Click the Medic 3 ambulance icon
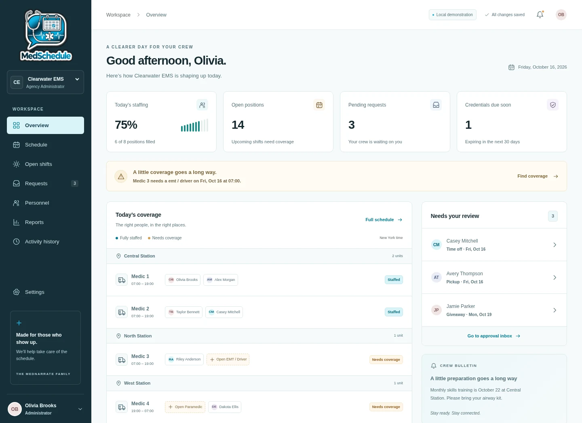Viewport: 582px width, 423px height. (122, 360)
